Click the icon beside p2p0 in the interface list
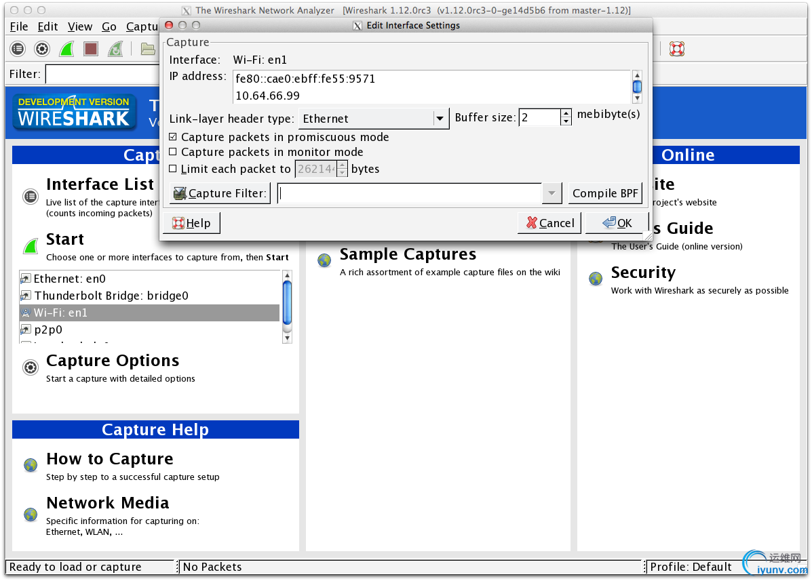The width and height of the screenshot is (812, 581). pos(25,329)
